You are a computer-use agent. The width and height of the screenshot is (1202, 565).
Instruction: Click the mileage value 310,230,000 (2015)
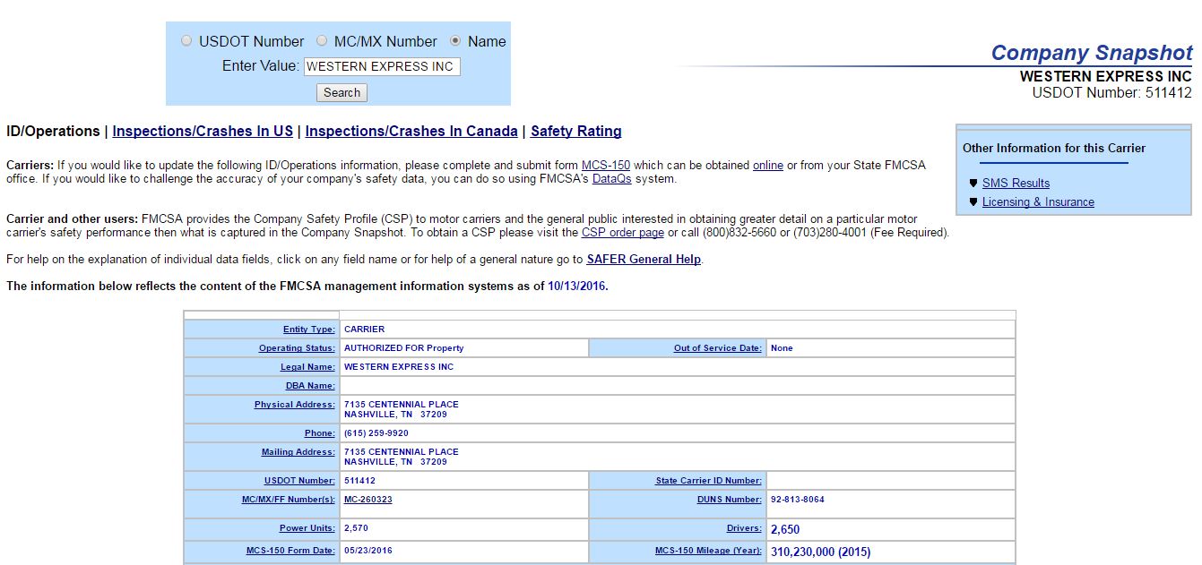click(x=821, y=552)
